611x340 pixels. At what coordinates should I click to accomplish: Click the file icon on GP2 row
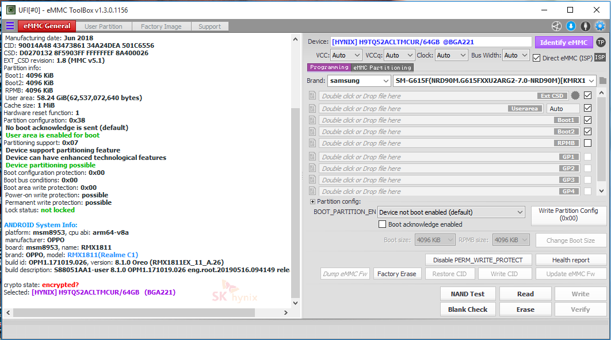pyautogui.click(x=312, y=168)
